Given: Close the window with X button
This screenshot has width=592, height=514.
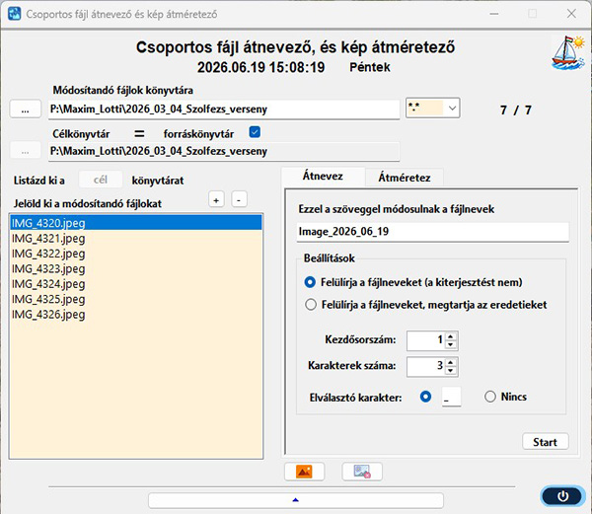Looking at the screenshot, I should pyautogui.click(x=571, y=14).
